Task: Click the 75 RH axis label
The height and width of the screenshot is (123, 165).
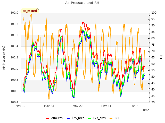Action: (153, 45)
